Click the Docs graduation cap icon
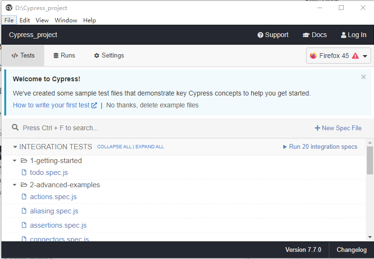This screenshot has width=374, height=259. click(x=306, y=35)
